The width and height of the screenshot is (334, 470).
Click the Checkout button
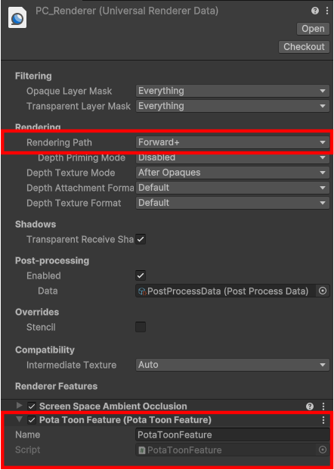(x=304, y=47)
